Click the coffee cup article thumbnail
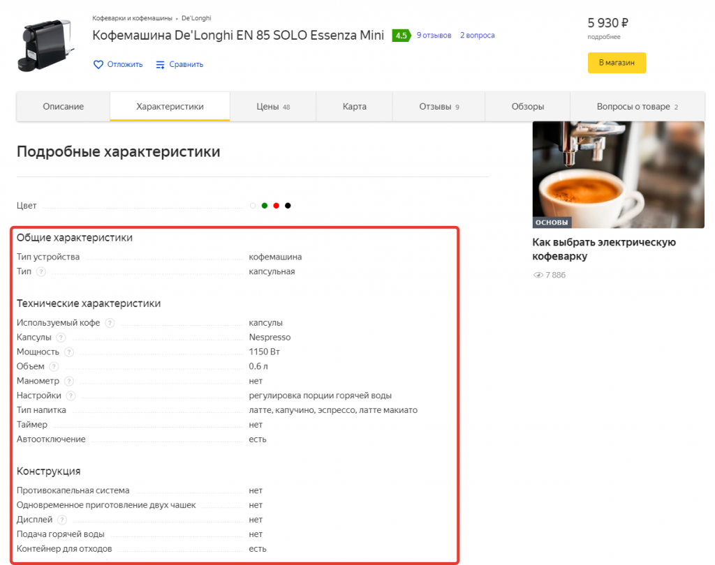 [x=619, y=174]
